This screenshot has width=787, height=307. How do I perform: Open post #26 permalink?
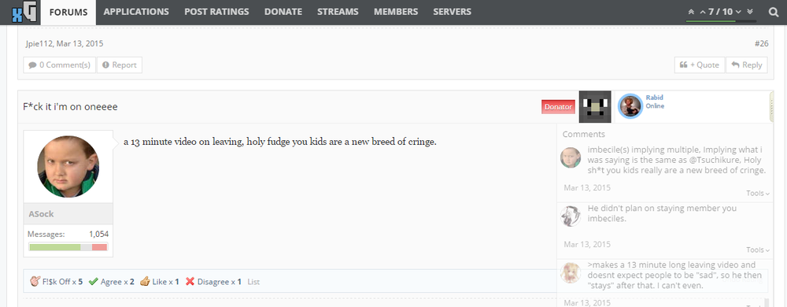click(761, 43)
